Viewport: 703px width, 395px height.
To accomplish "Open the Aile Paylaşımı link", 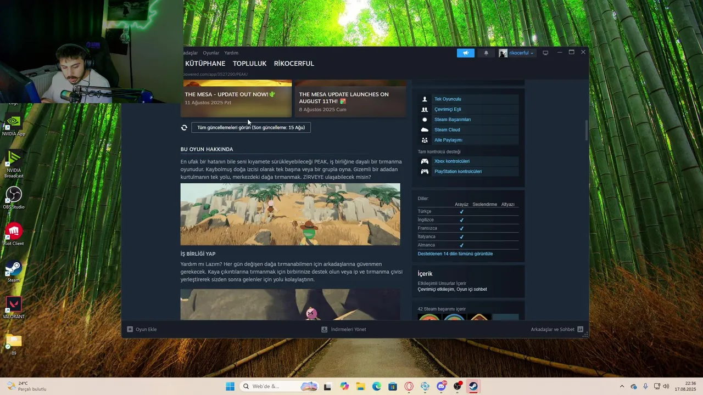I will coord(448,140).
